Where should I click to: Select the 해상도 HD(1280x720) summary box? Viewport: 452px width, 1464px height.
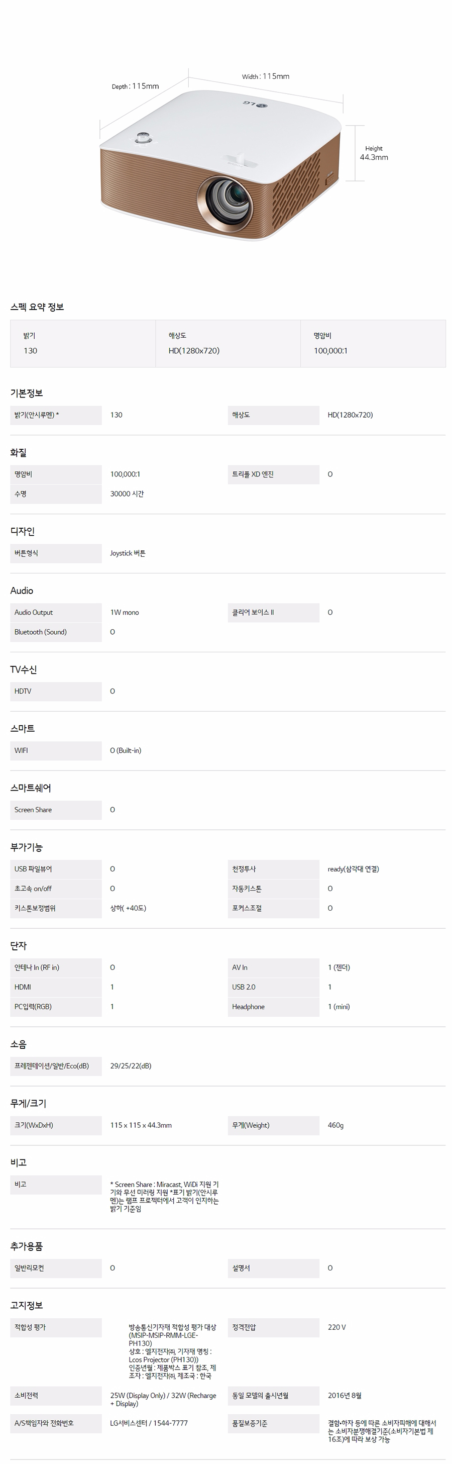228,343
